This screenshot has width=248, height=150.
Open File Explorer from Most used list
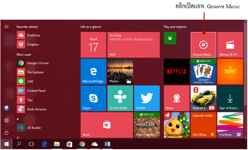[30, 72]
